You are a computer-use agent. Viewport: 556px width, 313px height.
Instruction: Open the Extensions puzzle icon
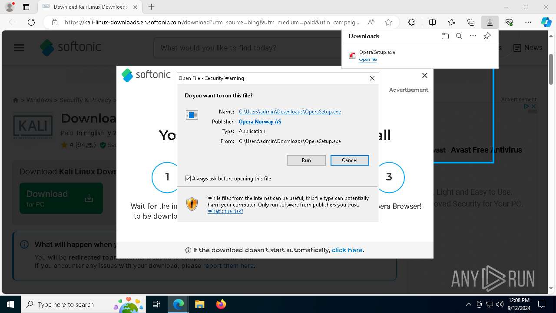point(411,22)
